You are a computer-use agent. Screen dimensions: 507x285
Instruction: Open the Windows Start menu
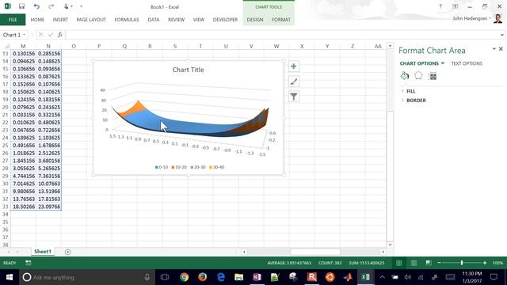pyautogui.click(x=9, y=277)
